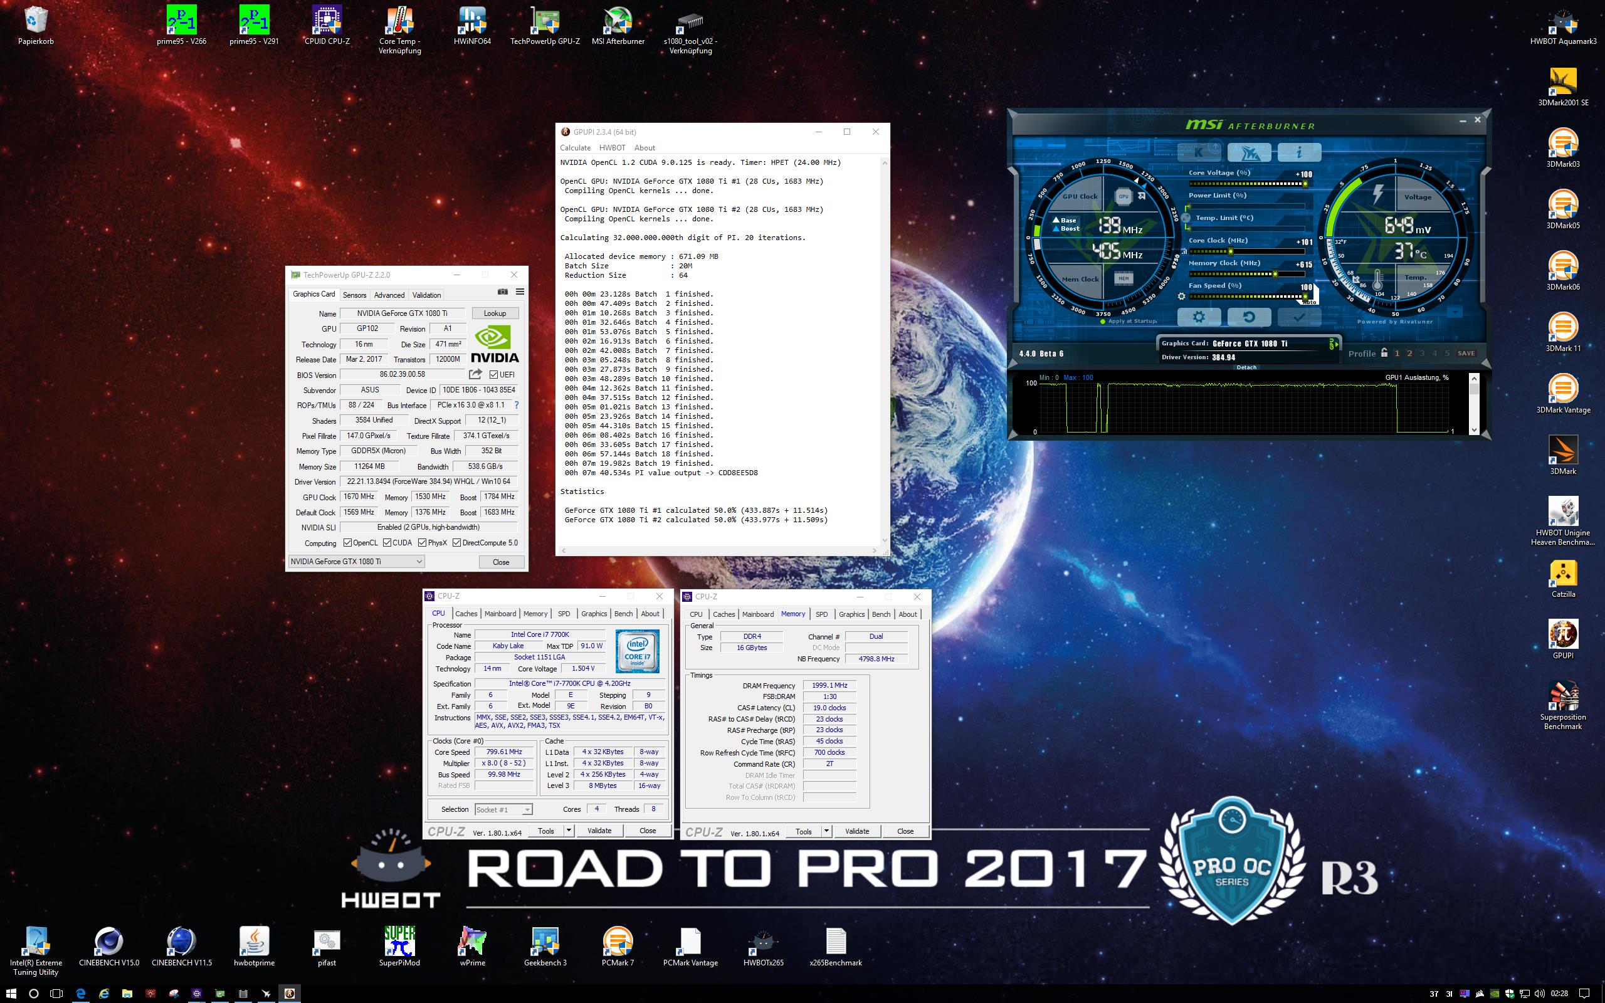Click GPU-Z screenshot camera icon
Viewport: 1605px width, 1003px height.
[503, 292]
